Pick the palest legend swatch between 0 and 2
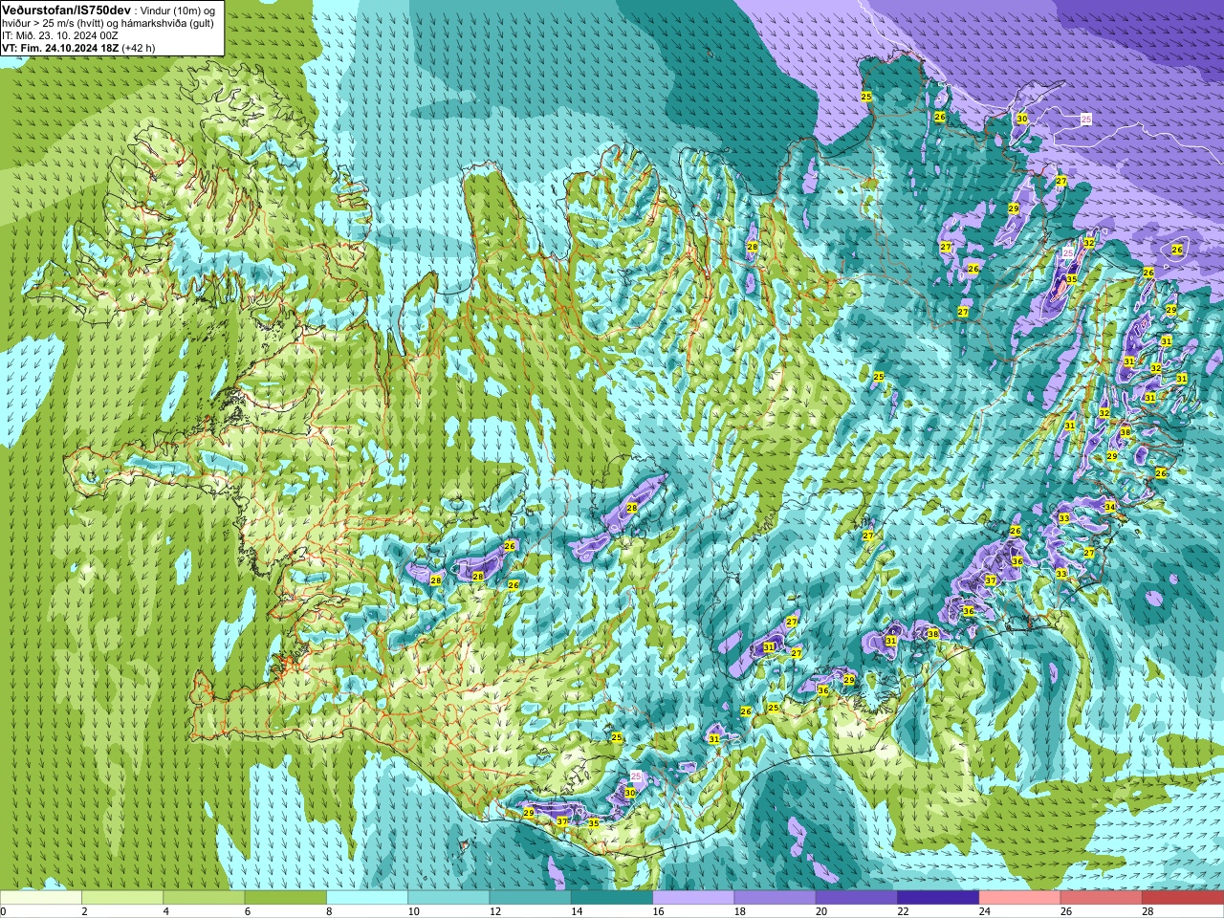The width and height of the screenshot is (1224, 918). point(41,897)
